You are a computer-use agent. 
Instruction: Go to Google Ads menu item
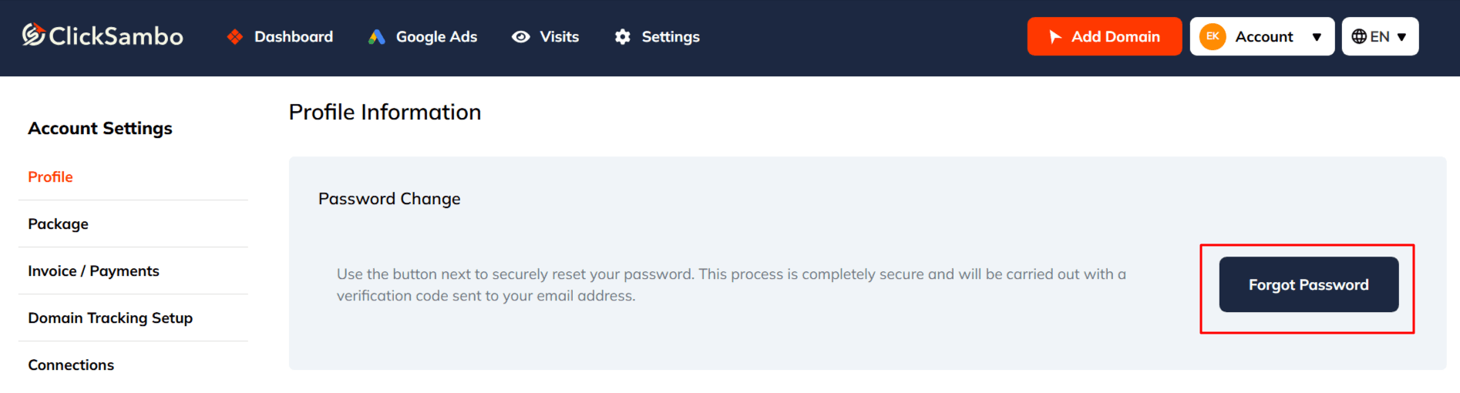click(436, 37)
